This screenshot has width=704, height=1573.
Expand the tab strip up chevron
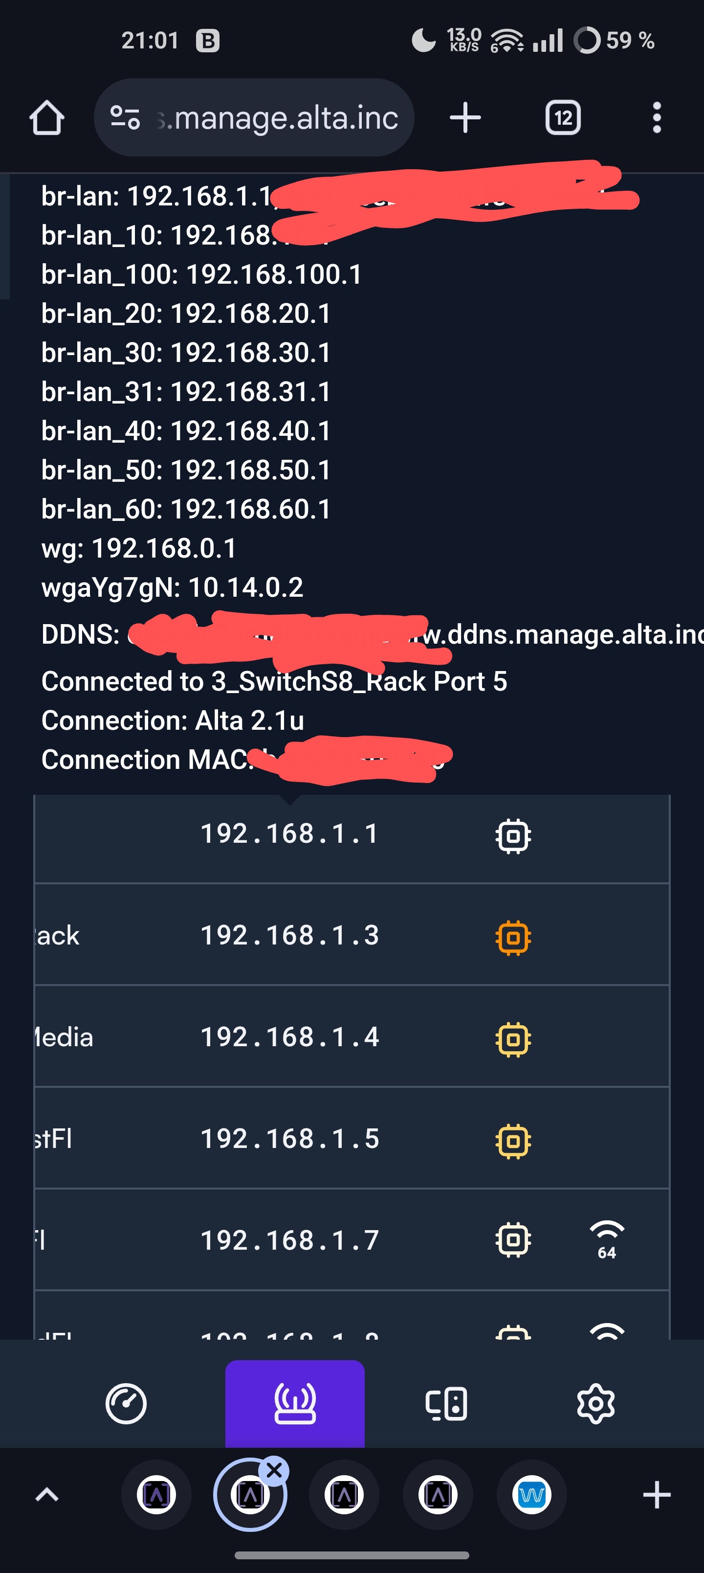pyautogui.click(x=47, y=1494)
